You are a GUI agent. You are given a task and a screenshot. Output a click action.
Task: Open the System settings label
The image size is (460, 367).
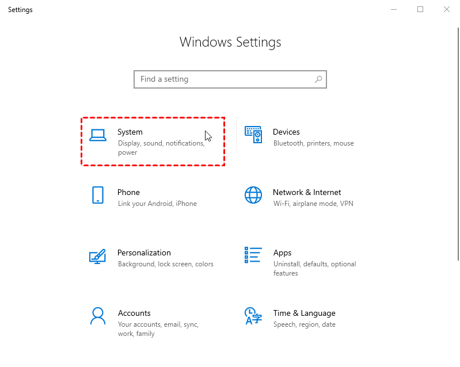[130, 132]
